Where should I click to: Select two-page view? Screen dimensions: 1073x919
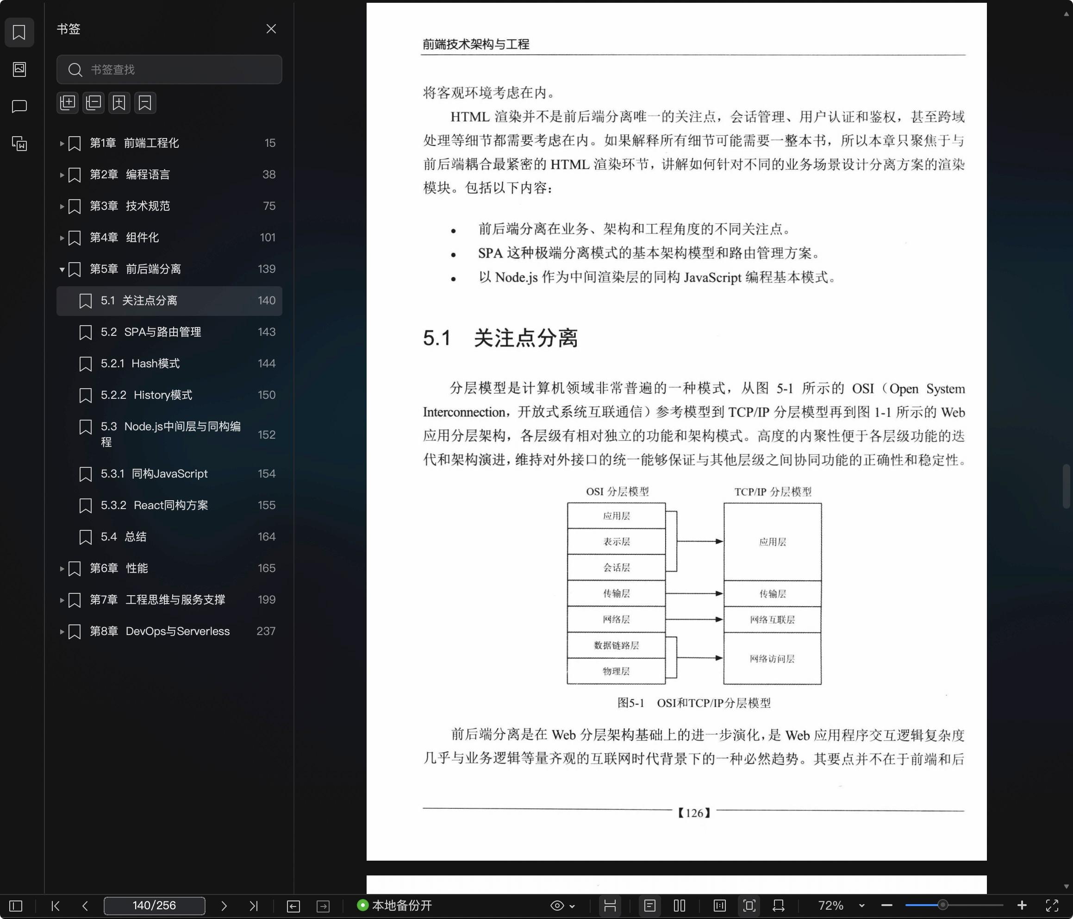pyautogui.click(x=680, y=906)
